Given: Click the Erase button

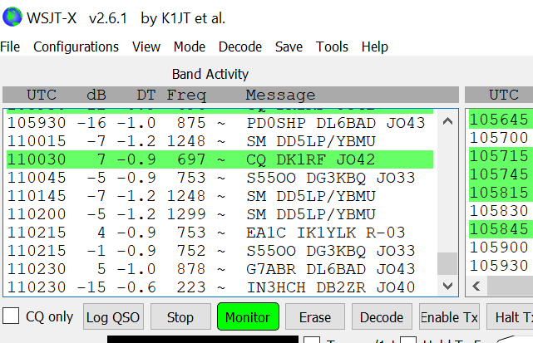Looking at the screenshot, I should point(315,317).
